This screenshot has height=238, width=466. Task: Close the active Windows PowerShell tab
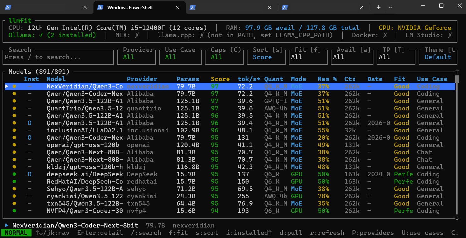pyautogui.click(x=177, y=7)
